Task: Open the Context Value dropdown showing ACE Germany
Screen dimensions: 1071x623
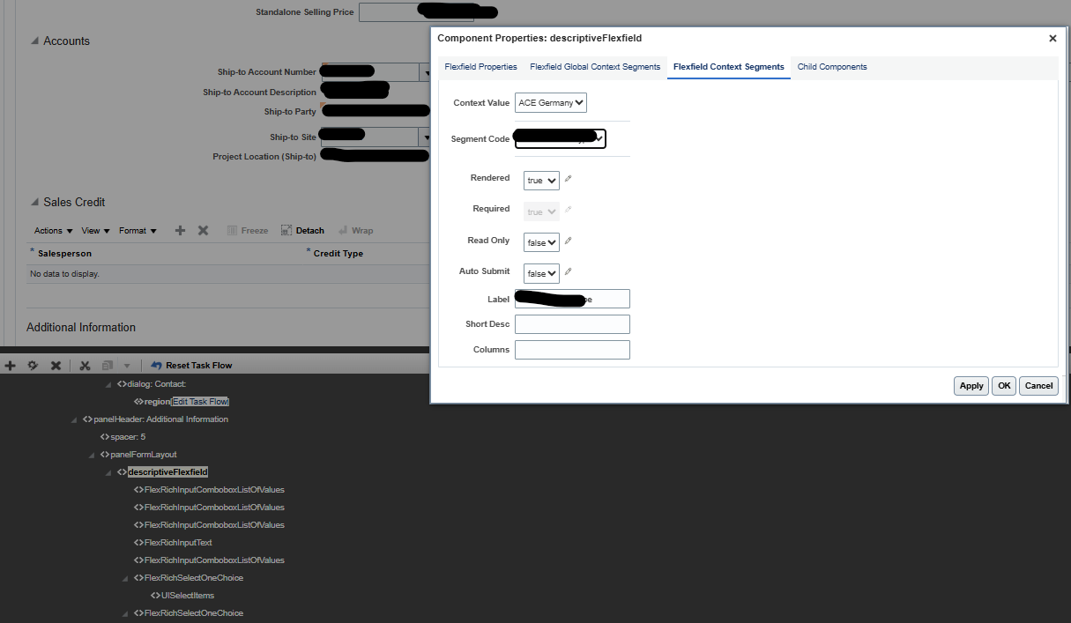Action: click(550, 102)
